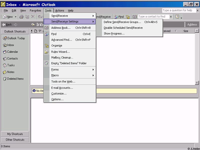Select Disable Scheduled Send/Receive option
200x150 pixels.
point(123,28)
